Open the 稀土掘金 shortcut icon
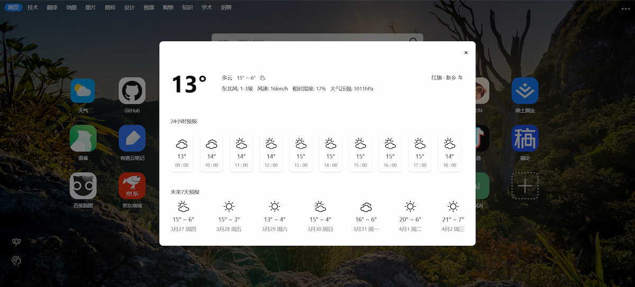Image resolution: width=635 pixels, height=287 pixels. point(525,91)
